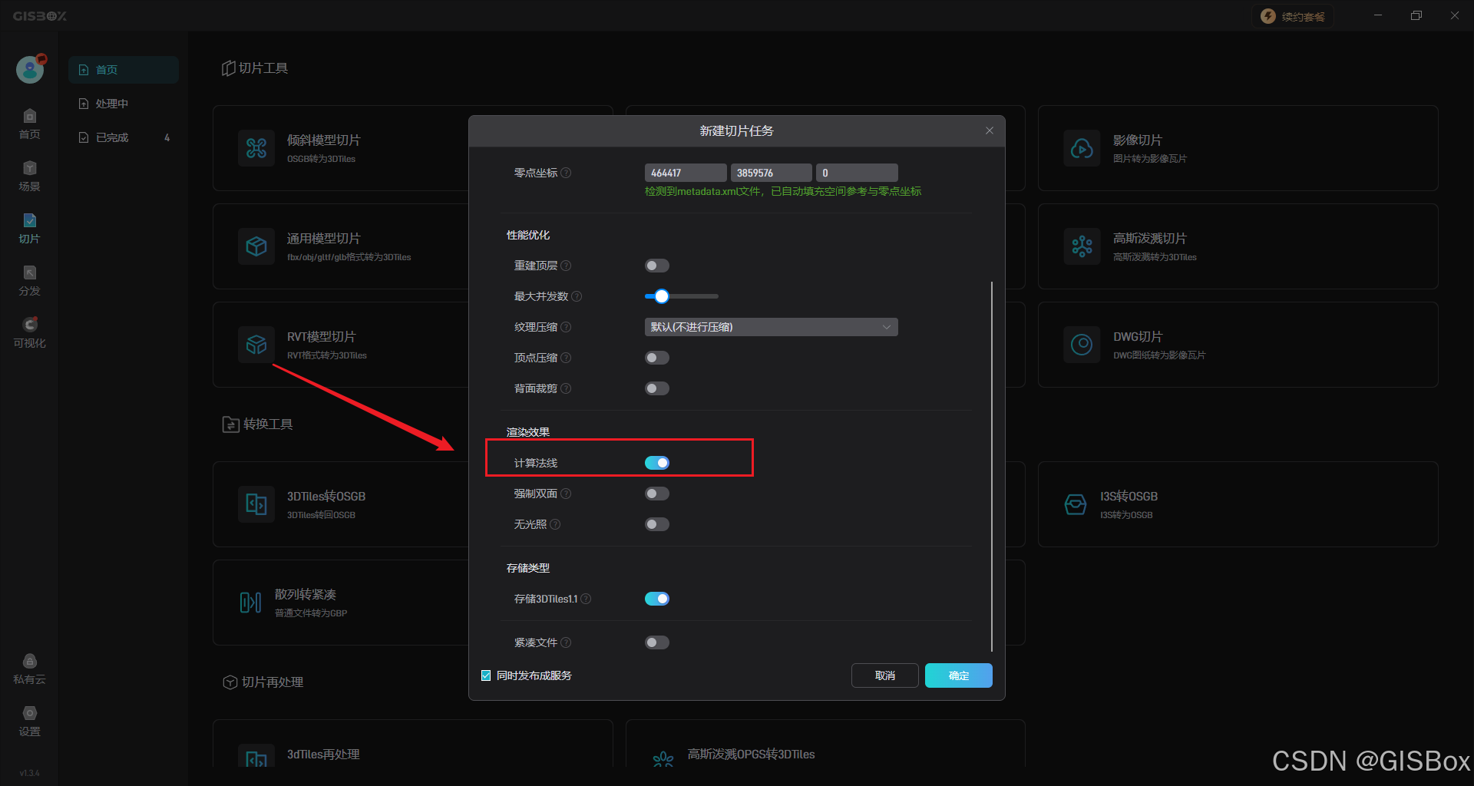Click the 通用模型切片 cube icon
Viewport: 1474px width, 786px height.
pos(256,246)
